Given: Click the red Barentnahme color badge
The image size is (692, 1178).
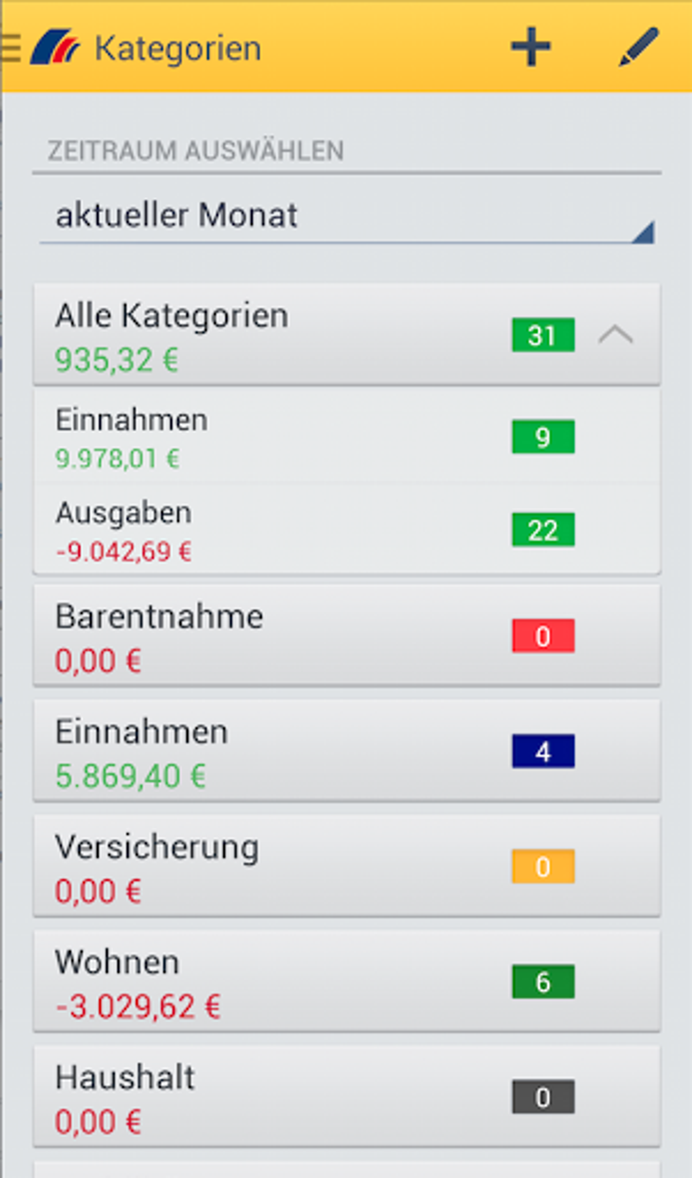Looking at the screenshot, I should pos(543,636).
